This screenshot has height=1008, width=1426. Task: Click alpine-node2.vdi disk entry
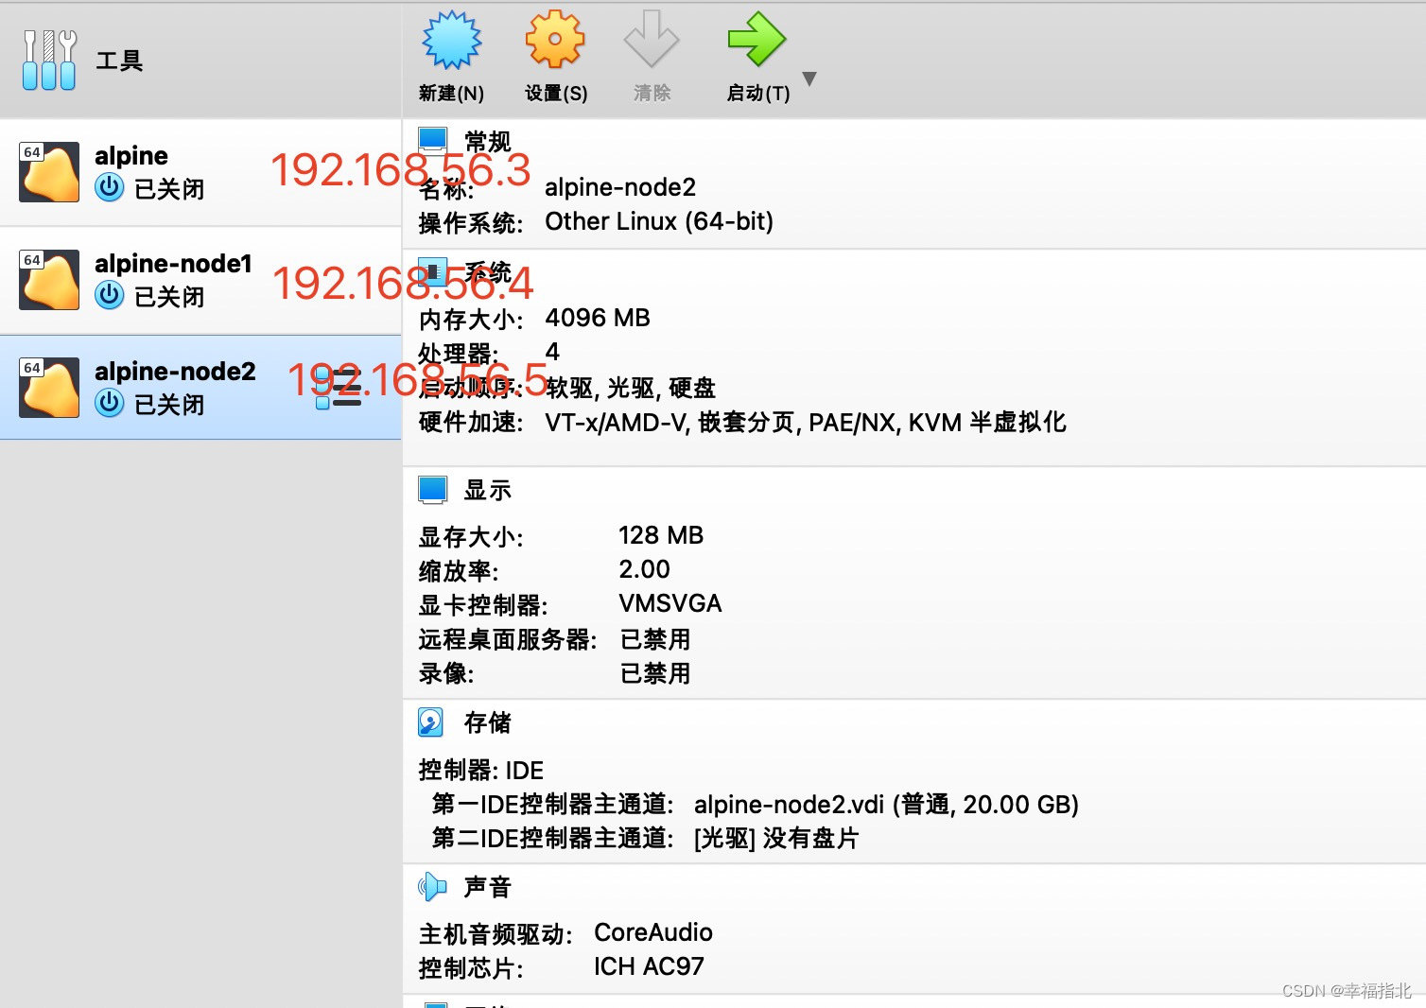[886, 804]
